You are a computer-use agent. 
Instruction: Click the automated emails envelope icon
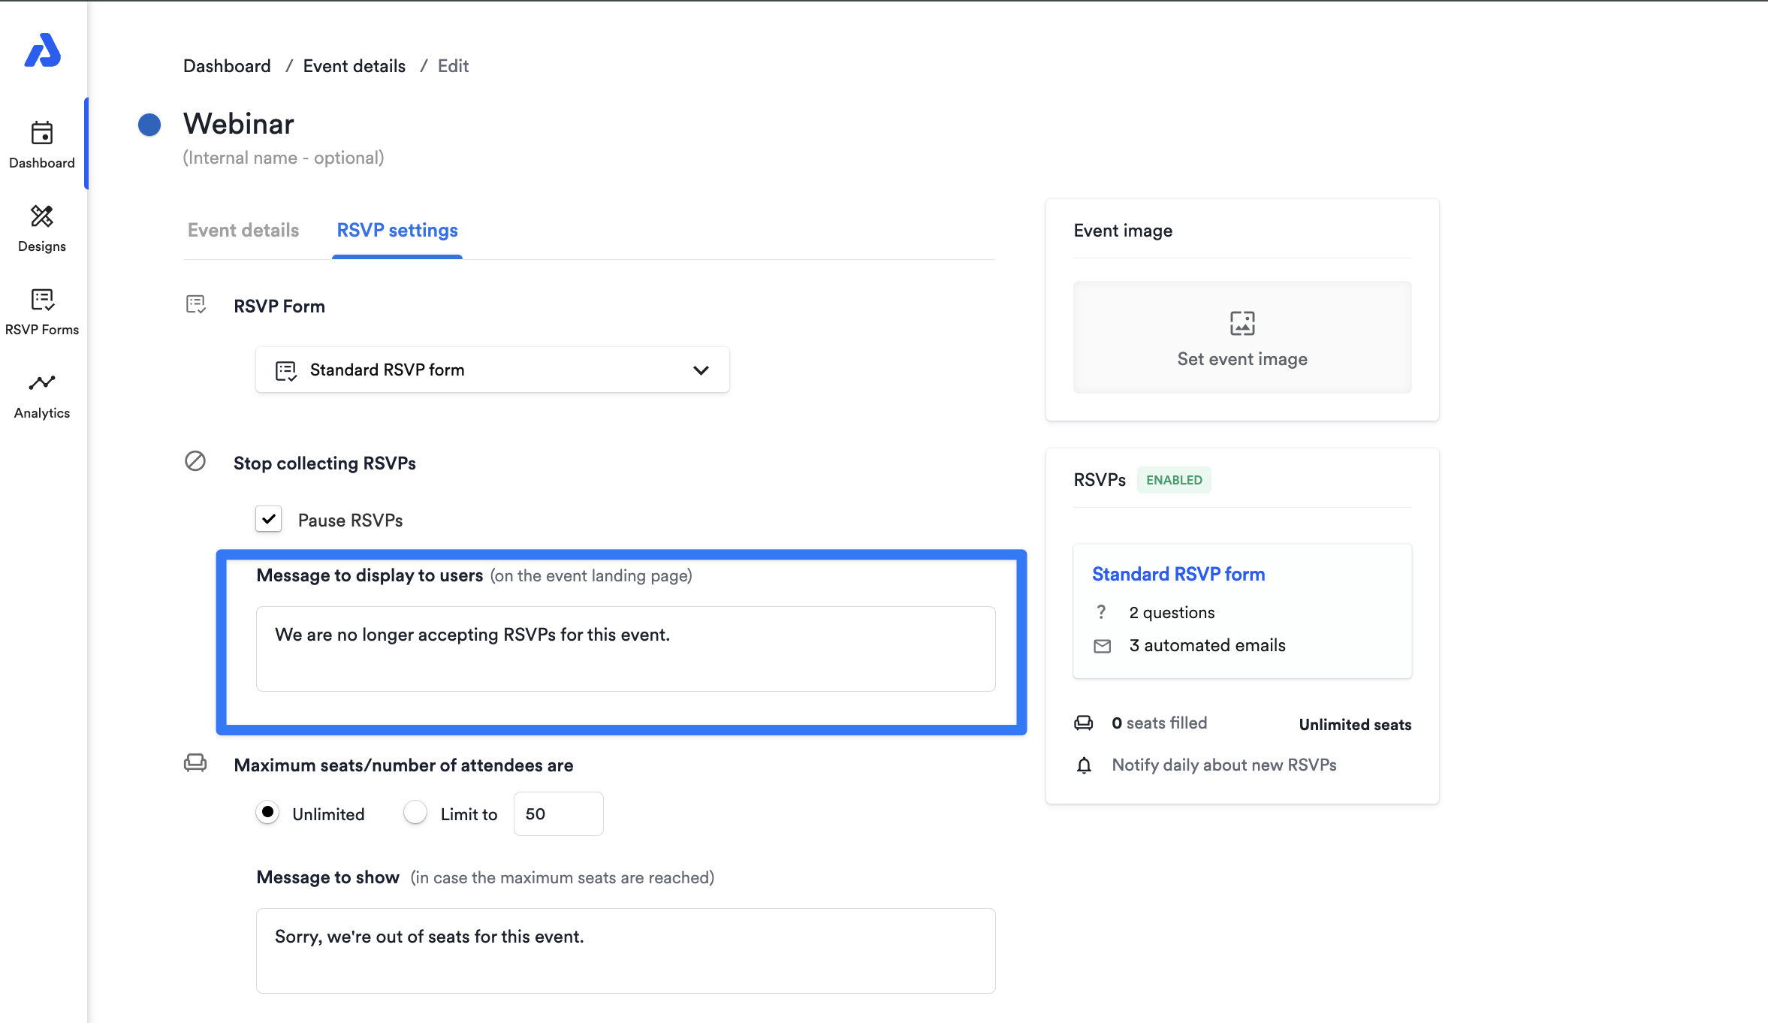[x=1102, y=646]
